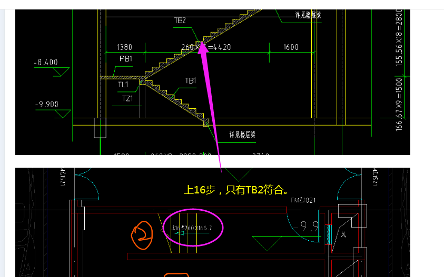Click the 风 shaft label
The height and width of the screenshot is (277, 444).
point(343,234)
